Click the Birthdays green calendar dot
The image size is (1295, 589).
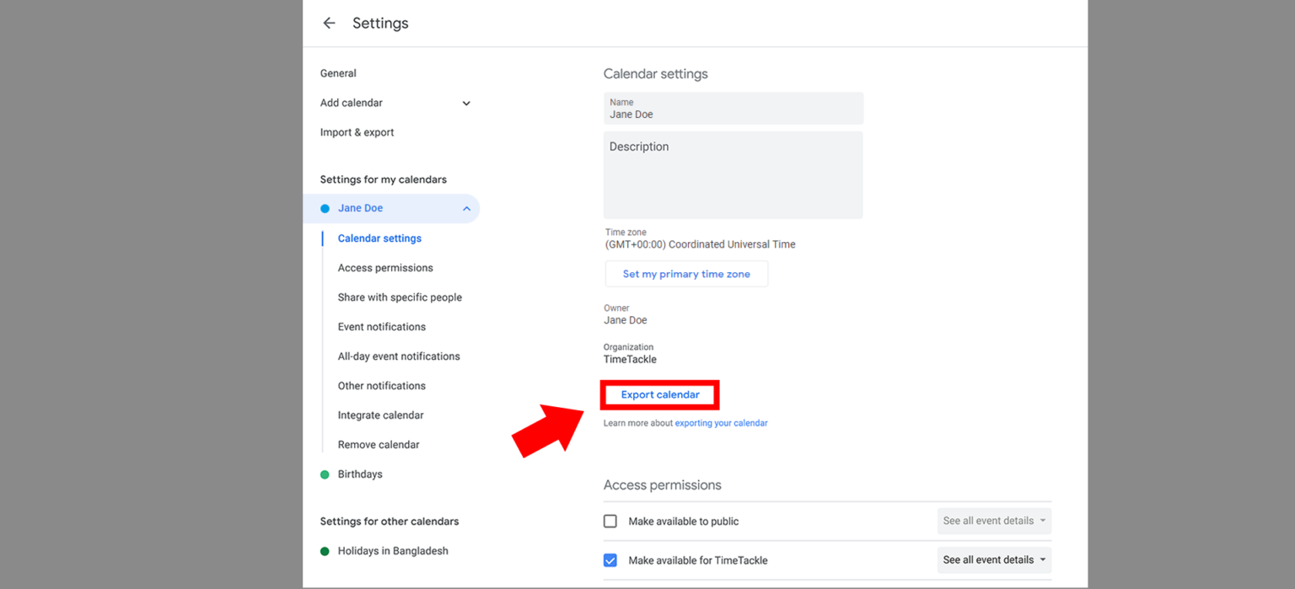point(325,474)
